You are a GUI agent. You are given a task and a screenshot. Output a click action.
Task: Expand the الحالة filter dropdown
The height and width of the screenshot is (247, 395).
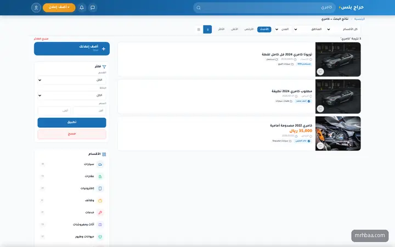(x=72, y=96)
